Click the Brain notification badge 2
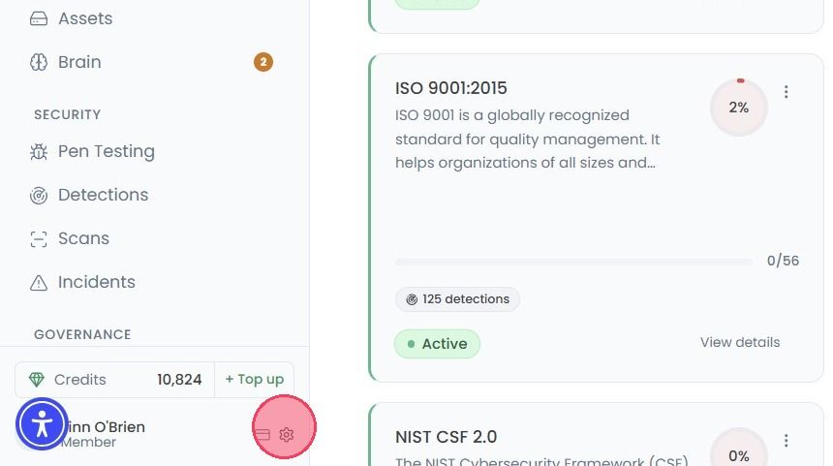The width and height of the screenshot is (833, 466). pyautogui.click(x=262, y=62)
